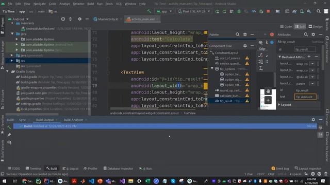Open the Database Inspector tool window
Image resolution: width=330 pixels, height=185 pixels.
[x=118, y=169]
